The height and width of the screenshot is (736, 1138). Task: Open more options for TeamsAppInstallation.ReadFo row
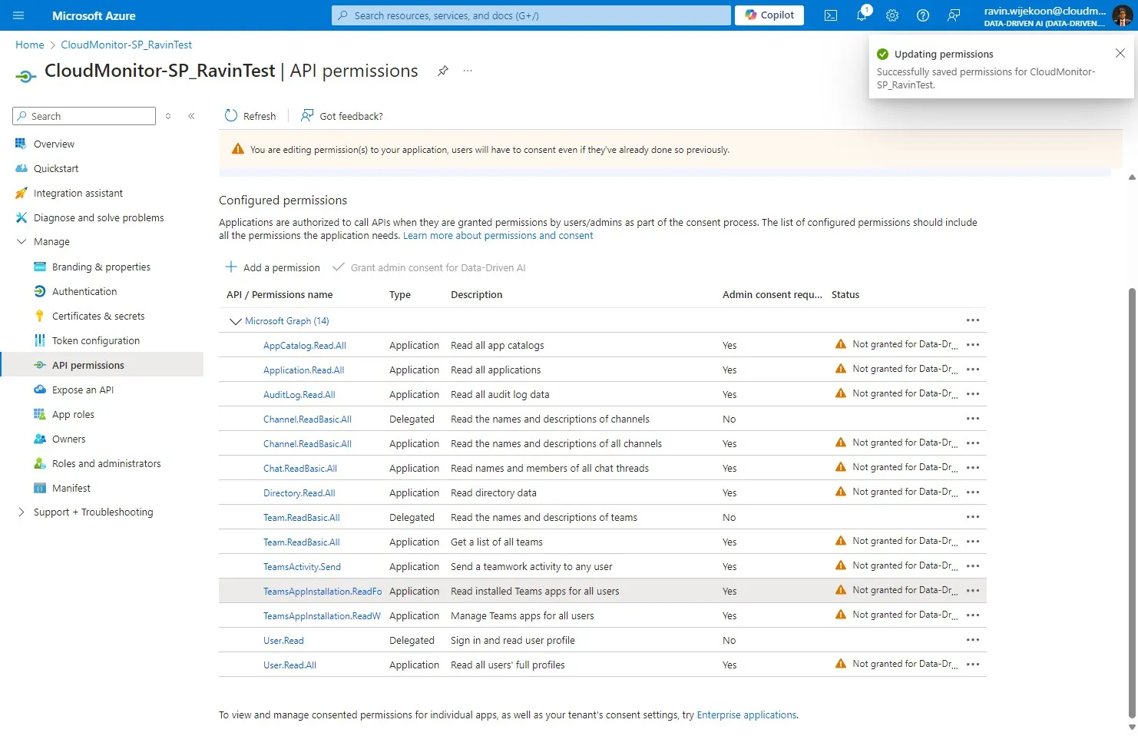[973, 591]
